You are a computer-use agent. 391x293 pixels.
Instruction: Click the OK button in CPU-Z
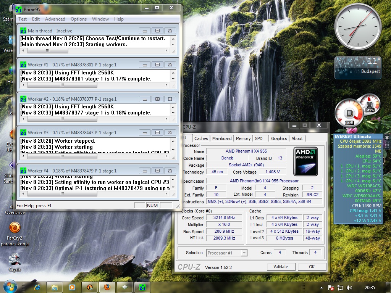click(x=312, y=267)
